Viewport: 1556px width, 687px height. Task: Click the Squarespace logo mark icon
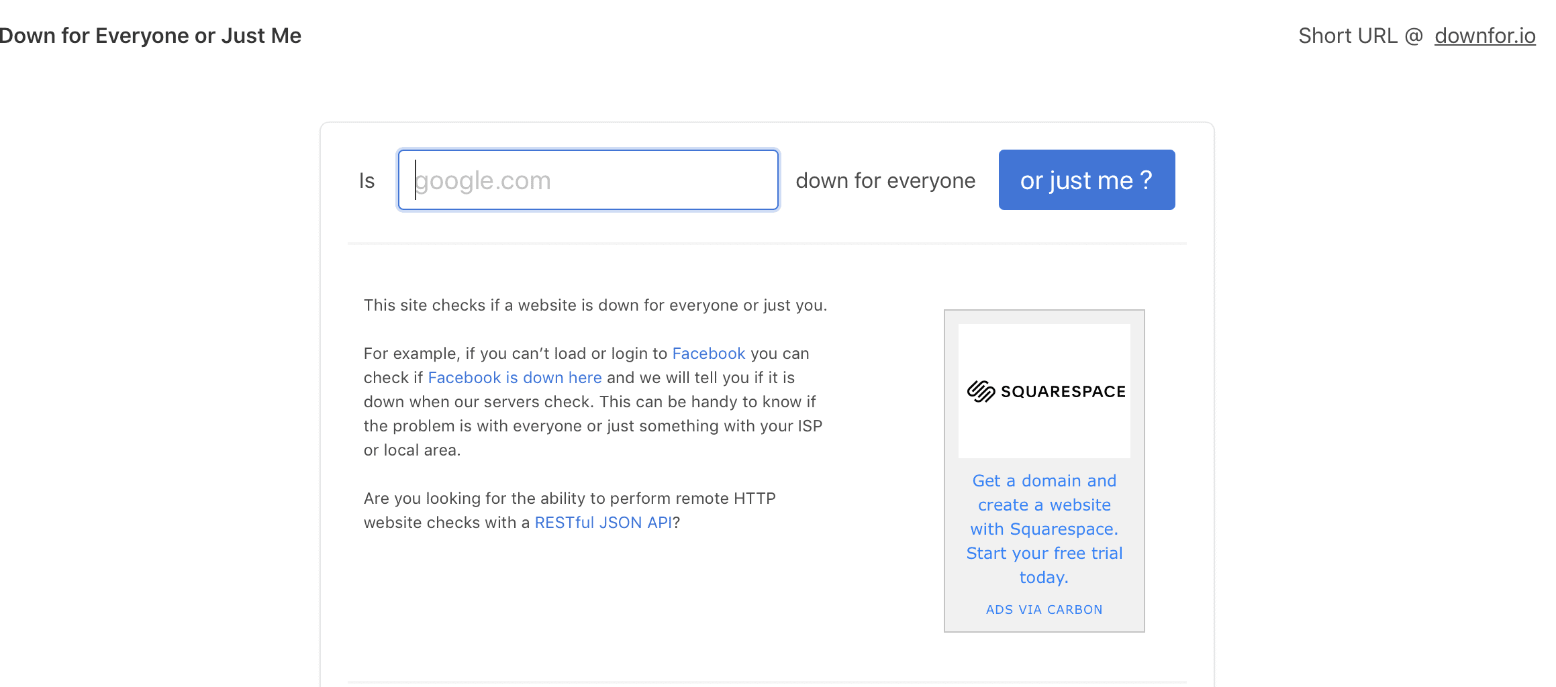(981, 391)
